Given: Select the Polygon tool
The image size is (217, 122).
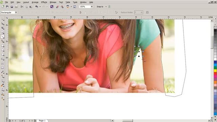Looking at the screenshot, I should [x=2, y=55].
